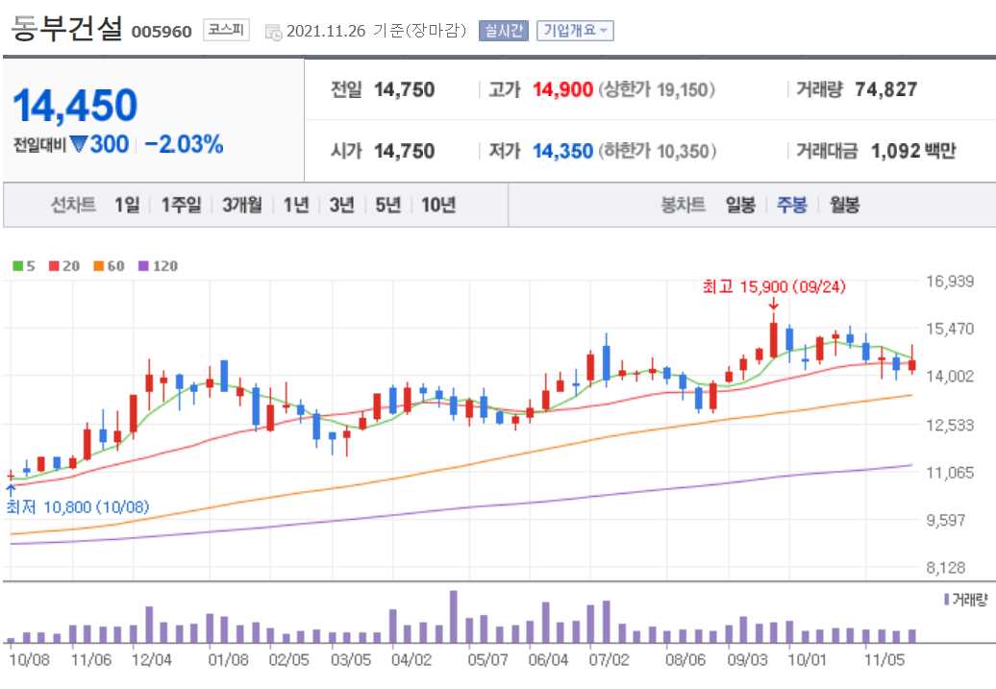Click the purple 120-day moving average legend square
Screen dimensions: 996x689
tap(142, 266)
